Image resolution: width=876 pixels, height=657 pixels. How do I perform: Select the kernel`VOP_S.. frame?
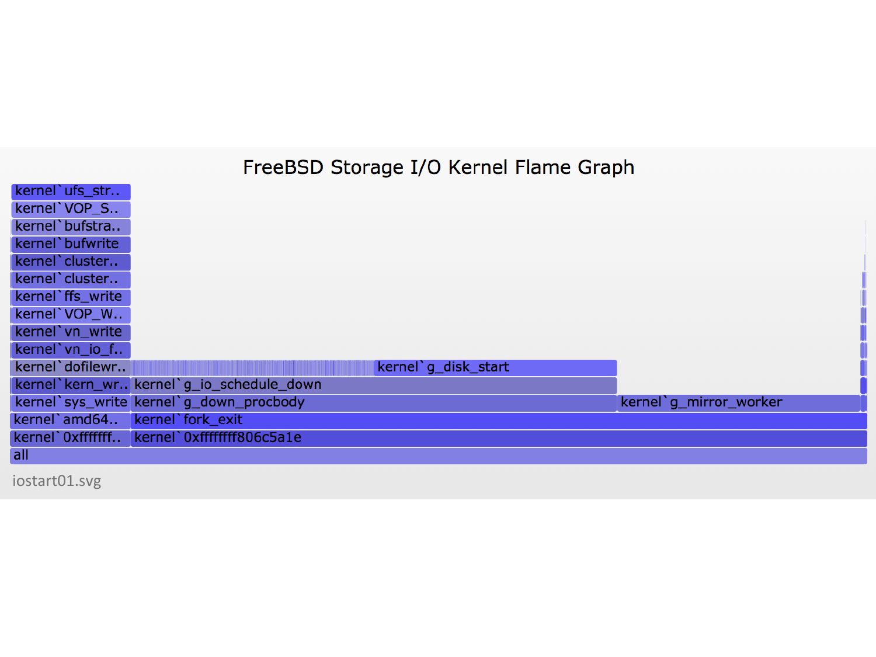pyautogui.click(x=71, y=209)
